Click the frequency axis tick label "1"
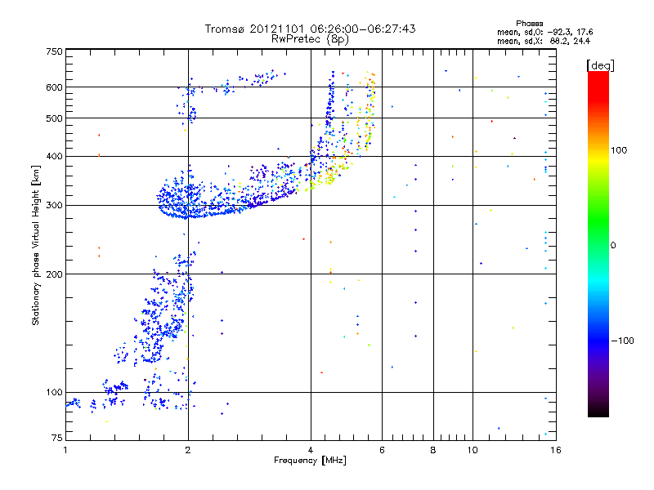The image size is (654, 490). (x=65, y=450)
